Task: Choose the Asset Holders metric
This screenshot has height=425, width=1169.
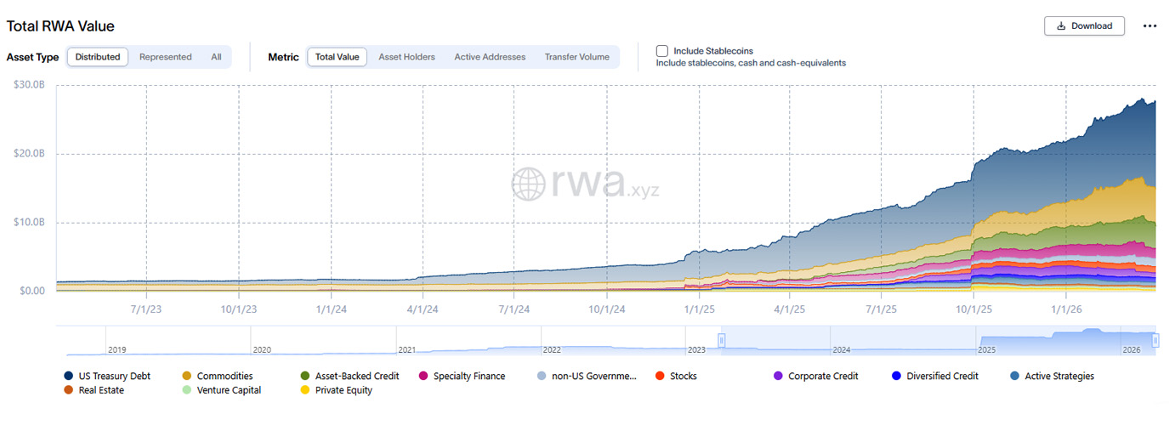Action: (406, 57)
